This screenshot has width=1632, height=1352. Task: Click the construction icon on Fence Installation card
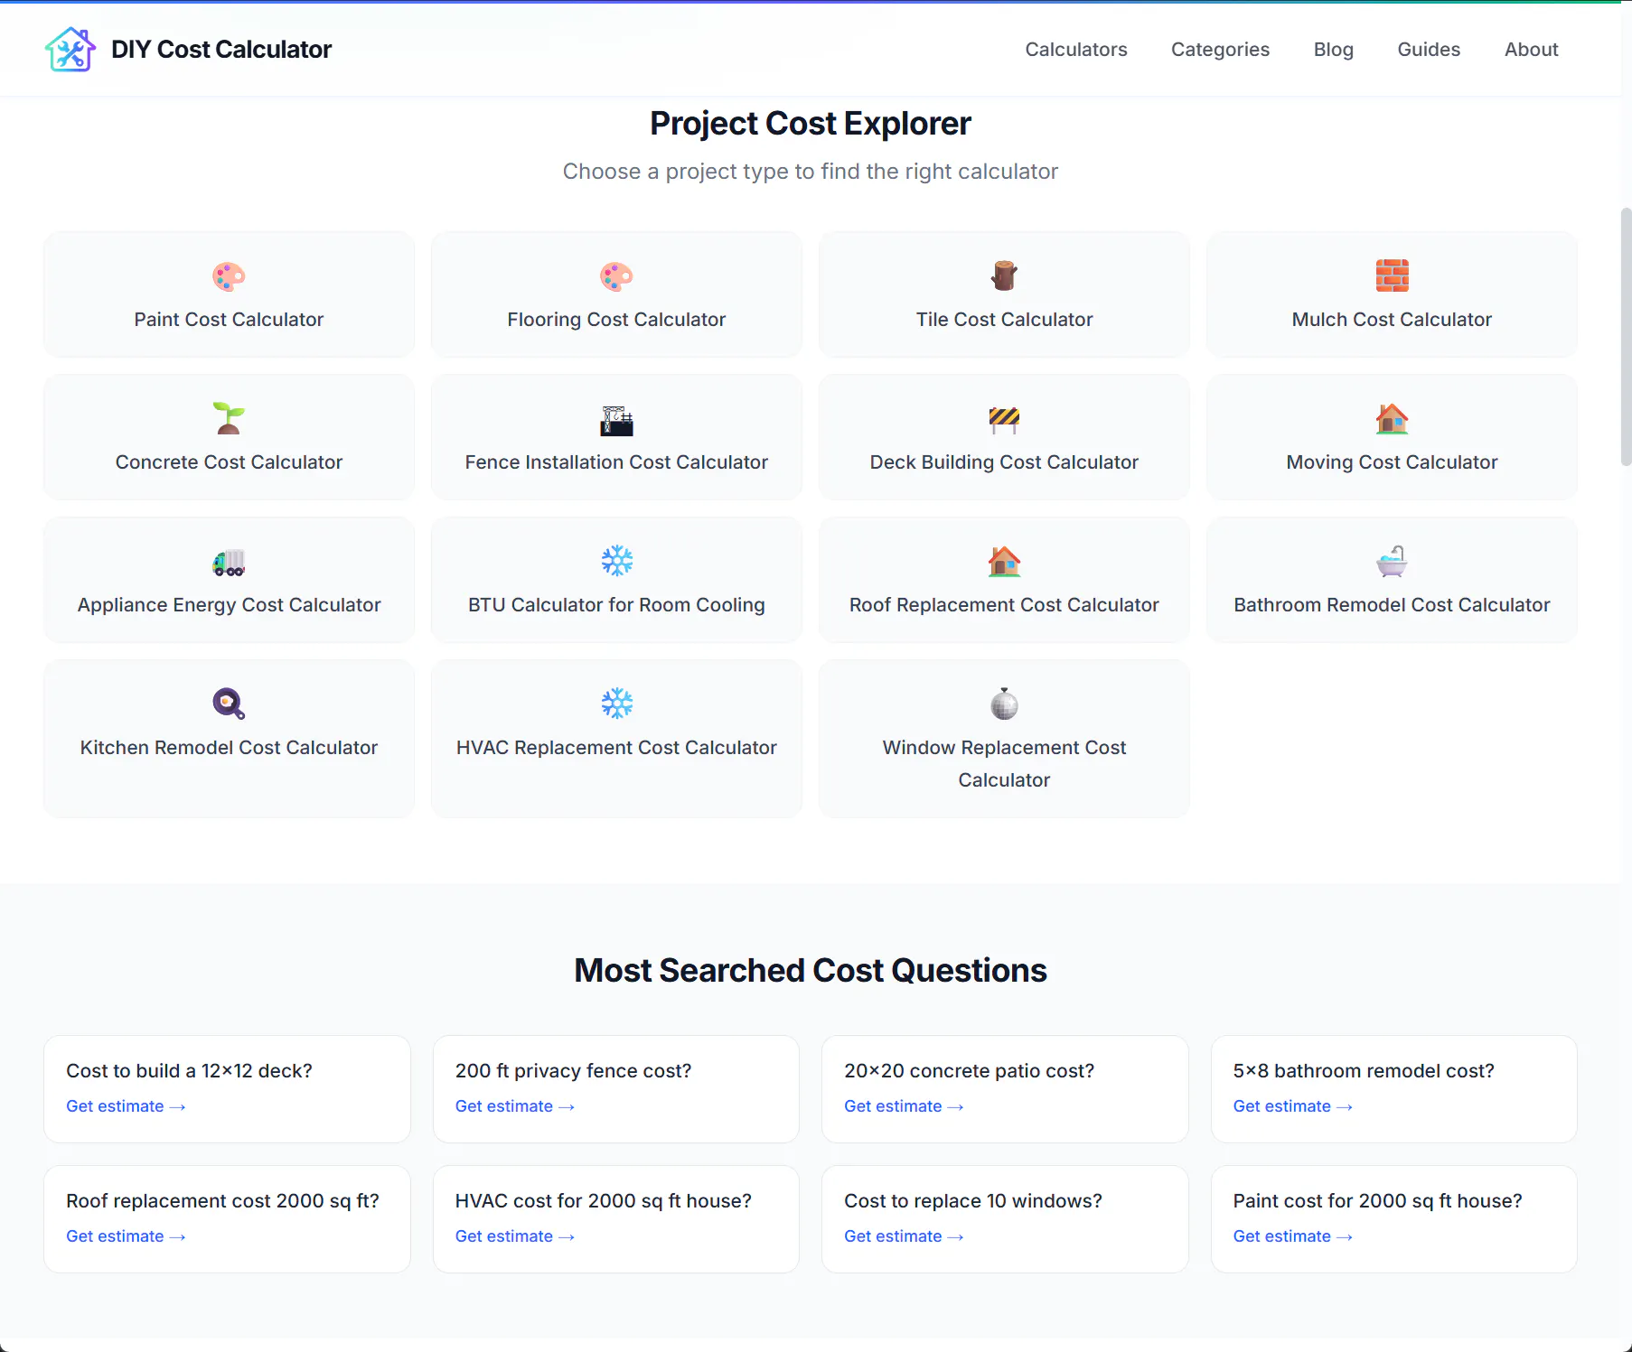(616, 420)
